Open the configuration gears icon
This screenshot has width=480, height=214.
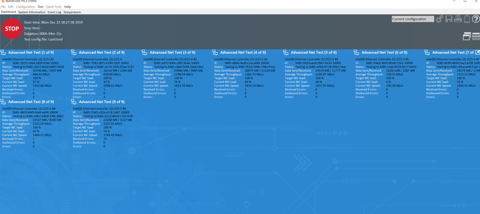439,19
